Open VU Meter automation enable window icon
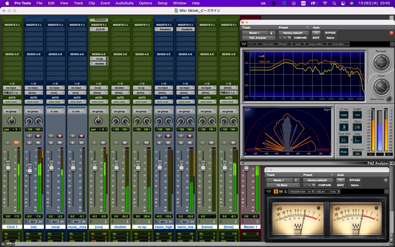 tap(340, 180)
